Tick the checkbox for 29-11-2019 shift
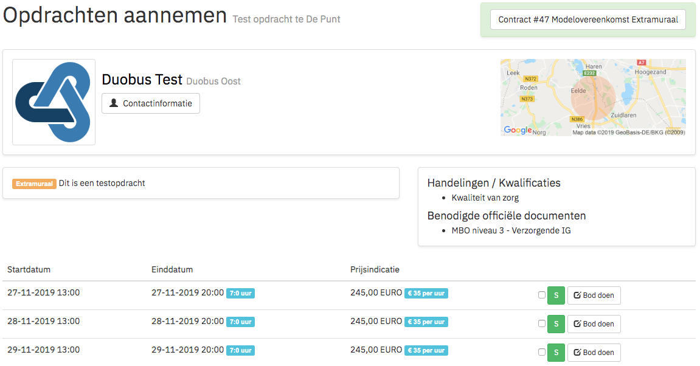 (542, 353)
